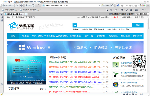
Task: Open Win10 系统 navigation item
Action: point(62,36)
